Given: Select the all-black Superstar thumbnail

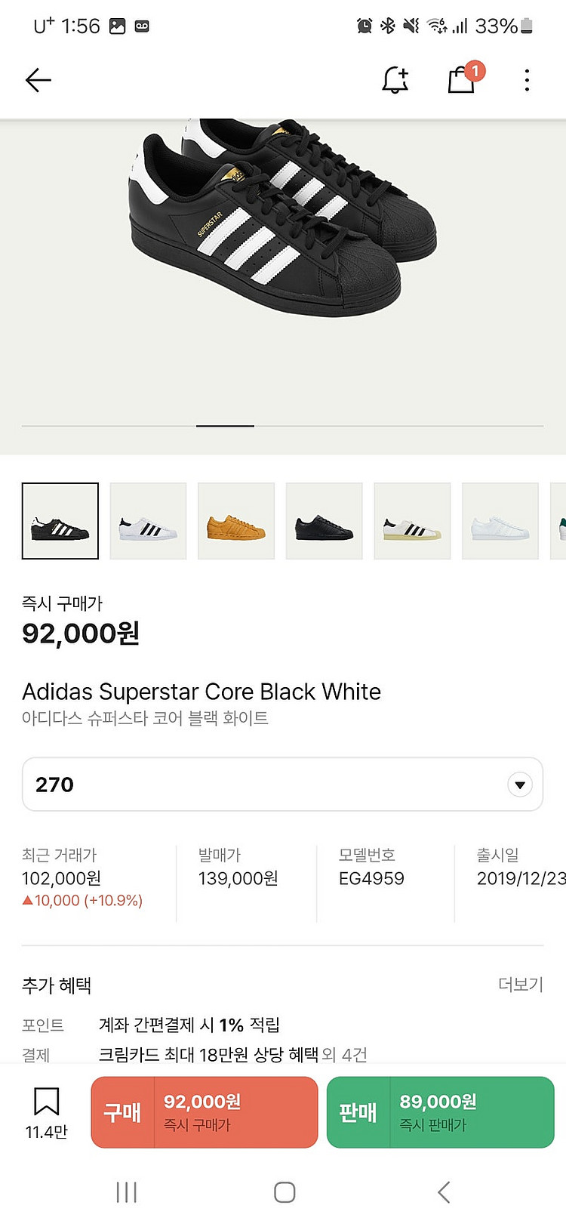Looking at the screenshot, I should coord(324,521).
